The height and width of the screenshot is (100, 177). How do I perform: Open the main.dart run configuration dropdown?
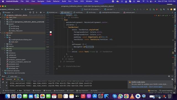point(110,9)
